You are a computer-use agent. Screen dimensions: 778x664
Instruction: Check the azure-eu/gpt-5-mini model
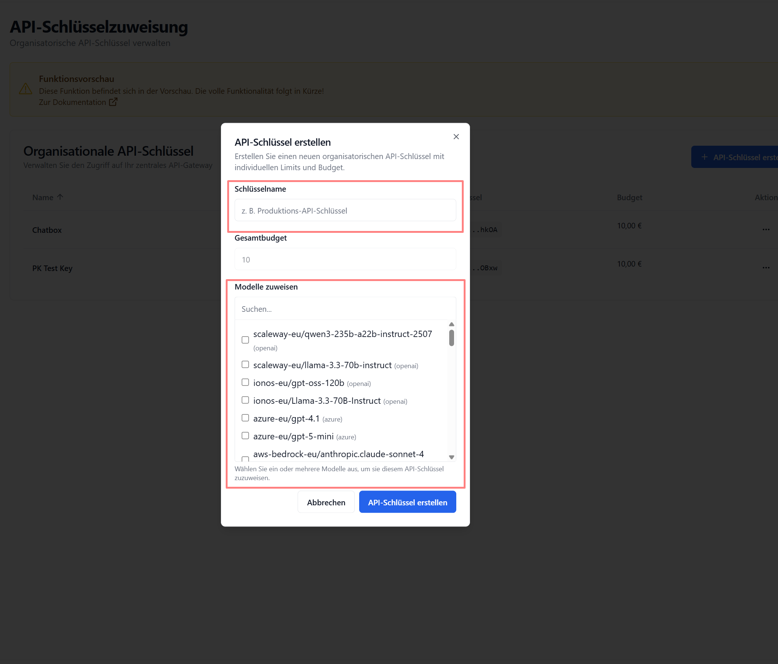pyautogui.click(x=245, y=435)
